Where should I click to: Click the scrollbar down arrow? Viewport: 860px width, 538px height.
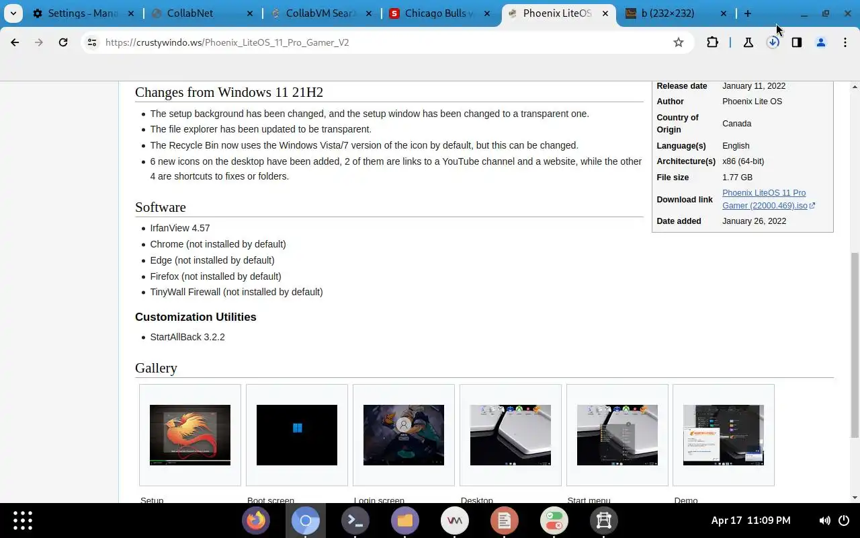[x=855, y=498]
